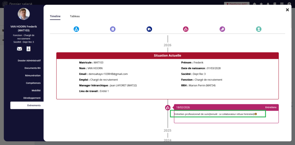Click the purple document filter icon
Viewport: 295px width, 145px height.
(113, 29)
